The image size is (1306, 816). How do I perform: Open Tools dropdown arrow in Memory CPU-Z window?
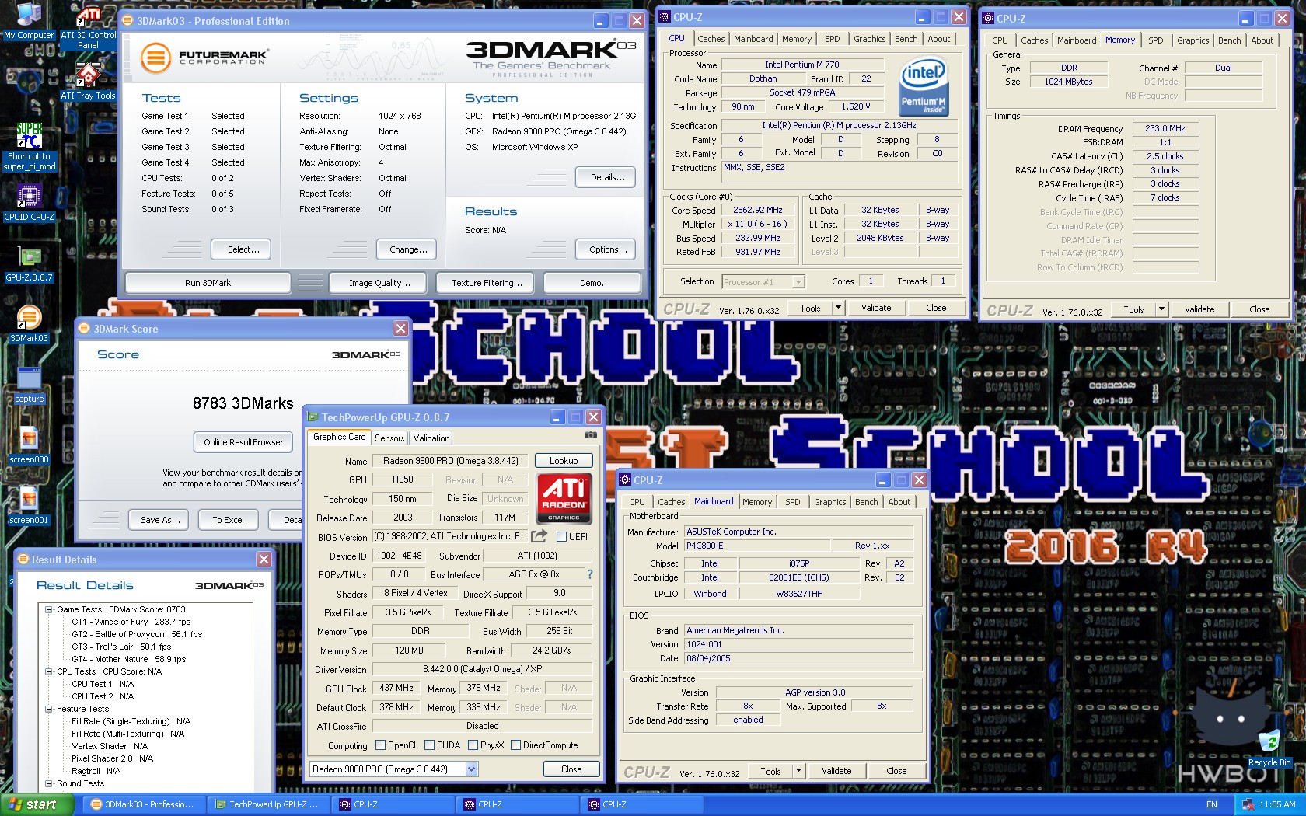coord(1161,309)
